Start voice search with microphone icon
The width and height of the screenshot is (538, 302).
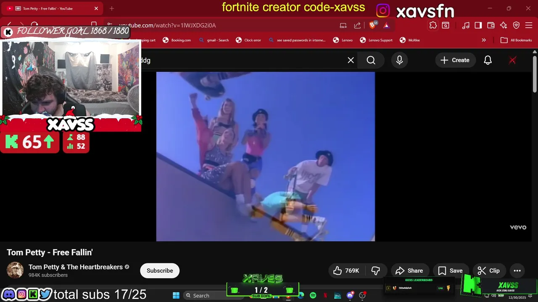coord(399,60)
